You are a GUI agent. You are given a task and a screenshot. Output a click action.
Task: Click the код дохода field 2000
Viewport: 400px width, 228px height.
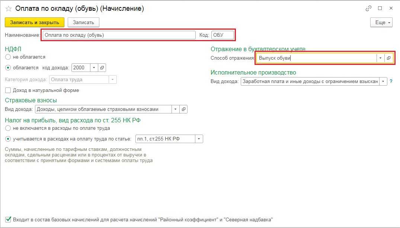[81, 67]
